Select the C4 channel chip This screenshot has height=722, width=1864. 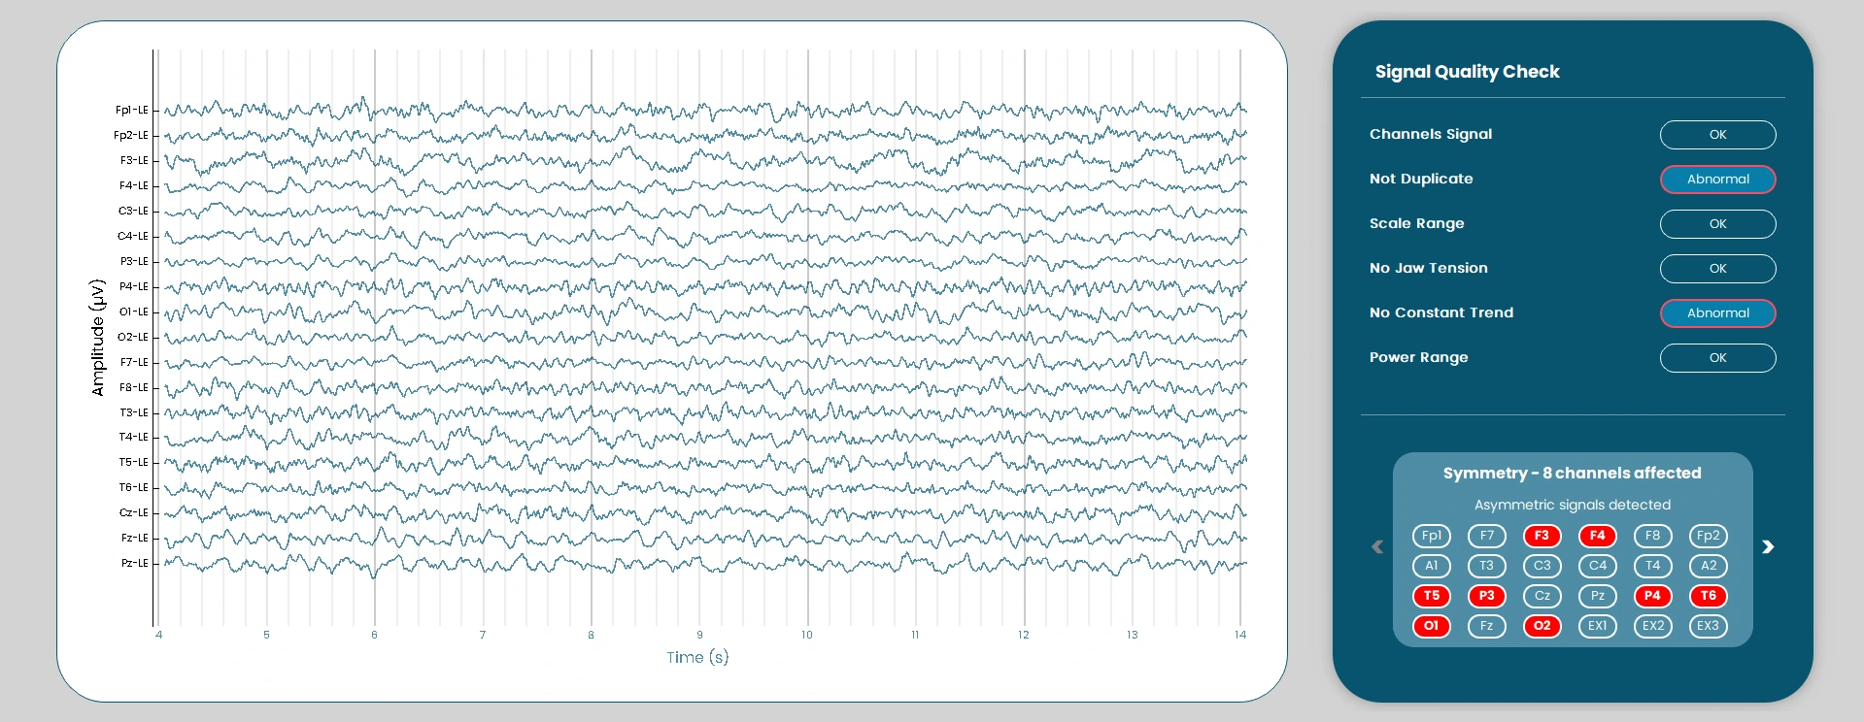click(1597, 566)
